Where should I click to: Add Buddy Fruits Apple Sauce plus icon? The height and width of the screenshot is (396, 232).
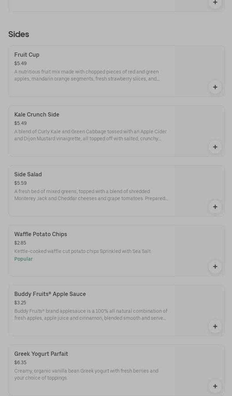(x=215, y=326)
